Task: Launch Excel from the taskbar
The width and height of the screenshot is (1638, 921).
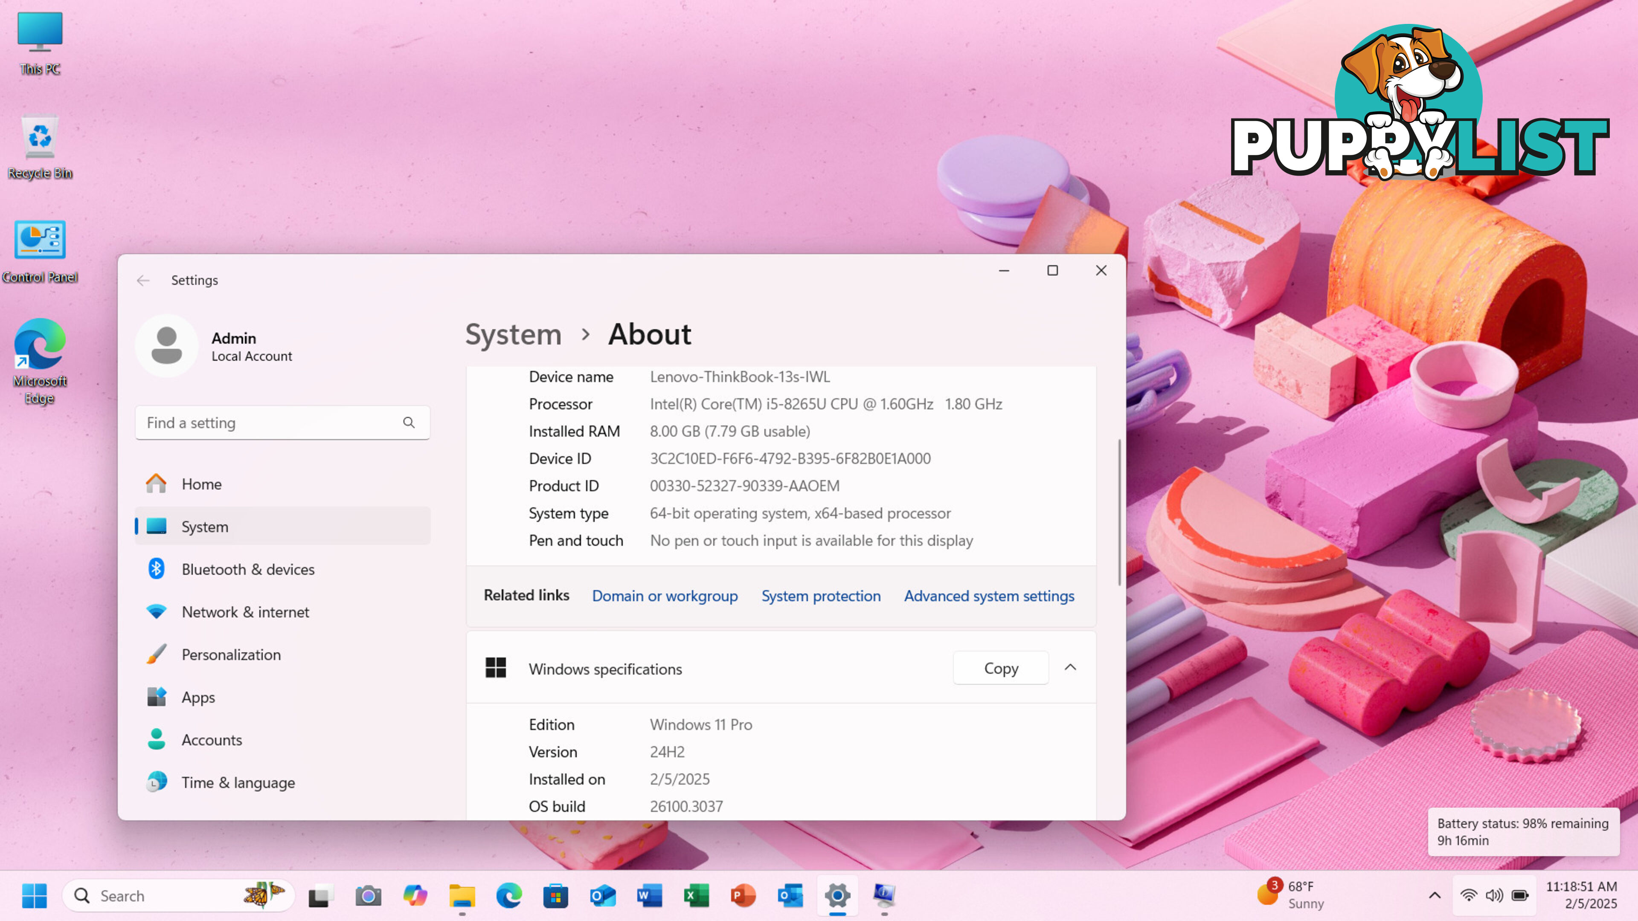Action: (696, 895)
